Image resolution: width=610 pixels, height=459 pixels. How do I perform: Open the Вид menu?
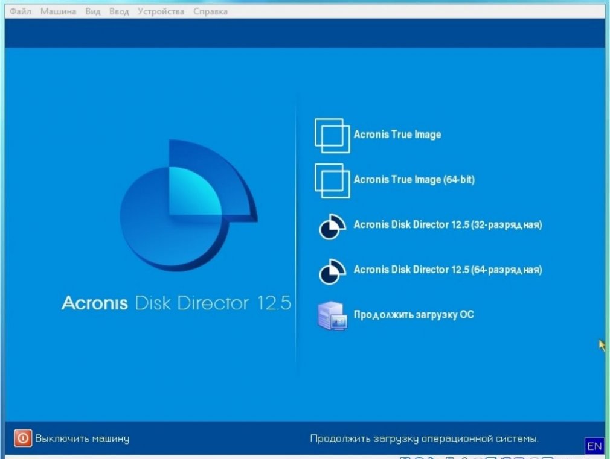click(92, 11)
